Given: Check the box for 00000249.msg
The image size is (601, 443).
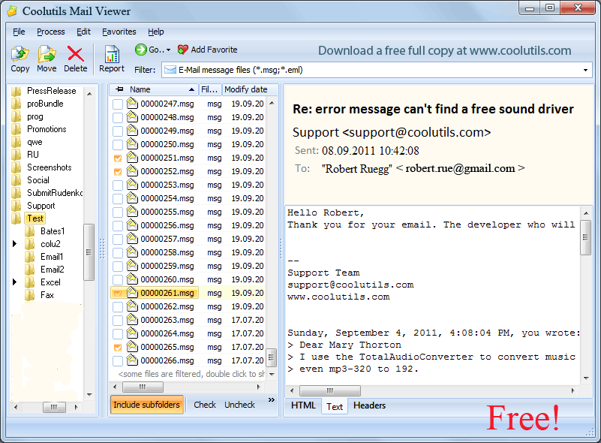Looking at the screenshot, I should [x=118, y=131].
